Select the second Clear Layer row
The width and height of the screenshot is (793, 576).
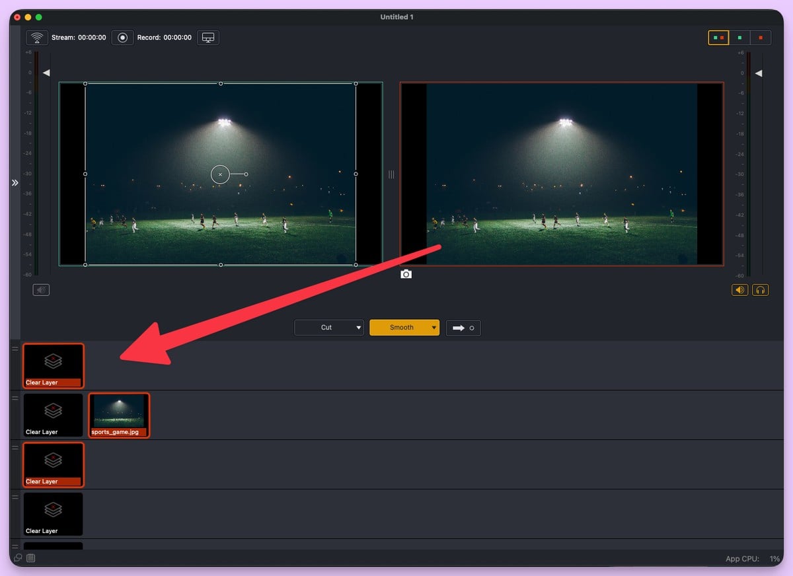coord(53,415)
